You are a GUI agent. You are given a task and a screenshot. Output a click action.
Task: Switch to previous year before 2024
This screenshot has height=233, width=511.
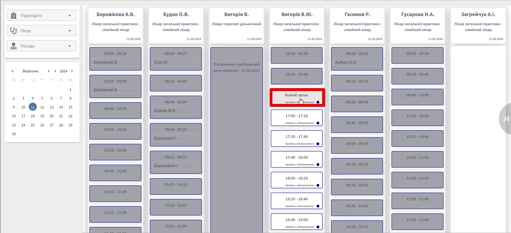[x=55, y=71]
